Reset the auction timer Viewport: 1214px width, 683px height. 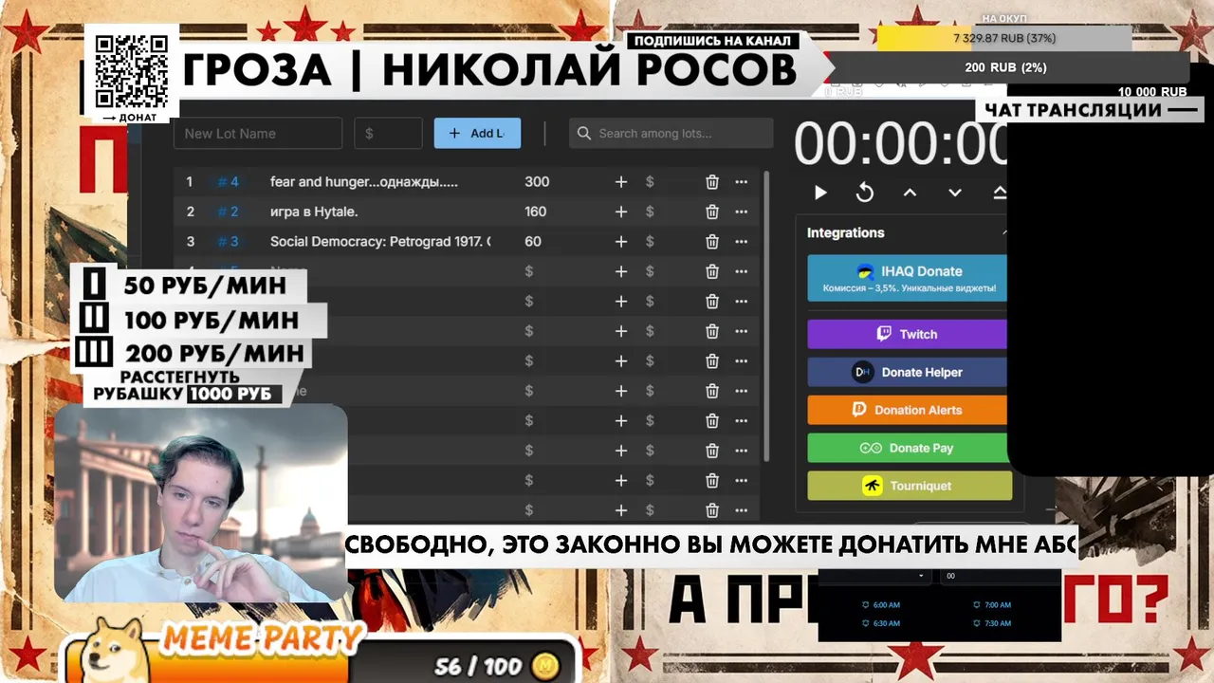click(x=864, y=193)
